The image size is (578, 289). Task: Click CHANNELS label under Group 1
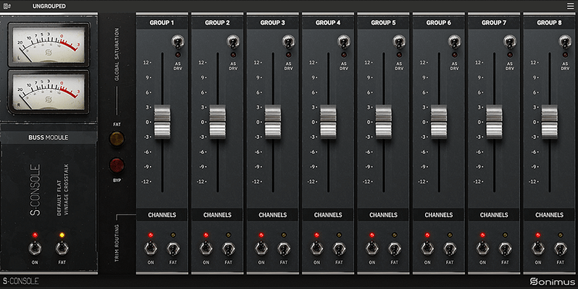162,215
